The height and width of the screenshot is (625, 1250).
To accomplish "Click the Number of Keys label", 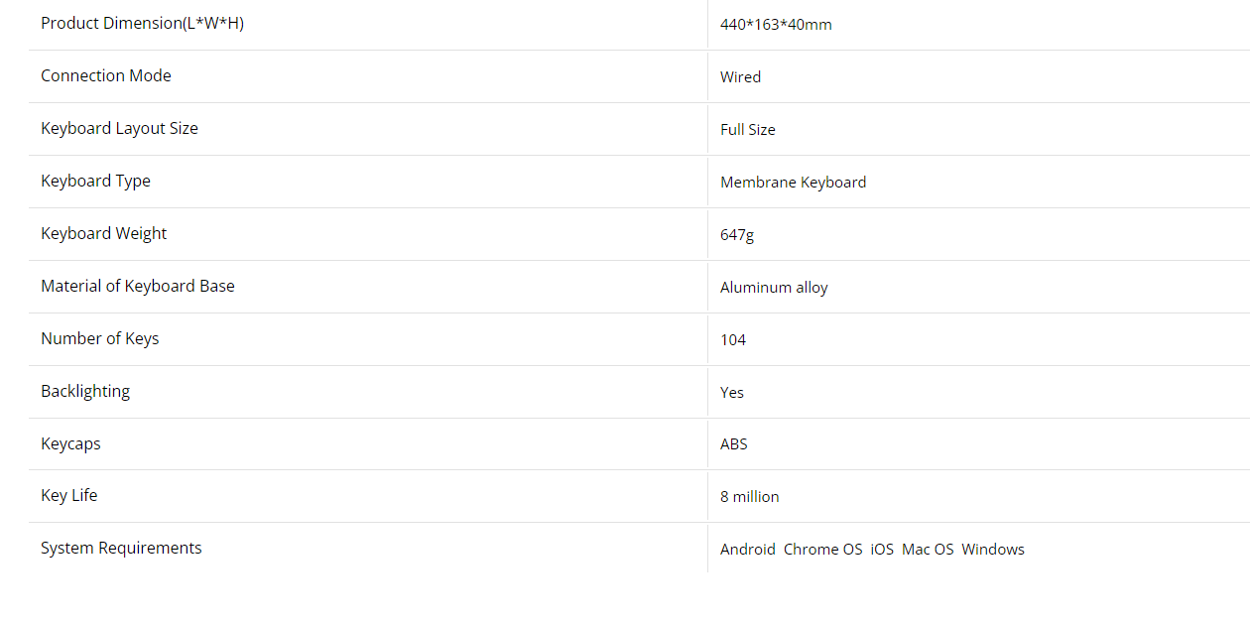I will click(x=99, y=338).
